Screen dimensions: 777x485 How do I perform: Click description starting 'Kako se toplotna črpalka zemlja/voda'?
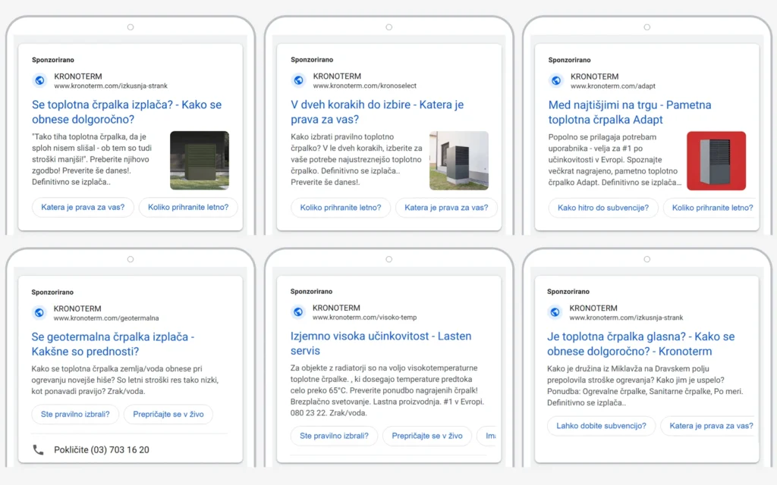click(x=125, y=380)
